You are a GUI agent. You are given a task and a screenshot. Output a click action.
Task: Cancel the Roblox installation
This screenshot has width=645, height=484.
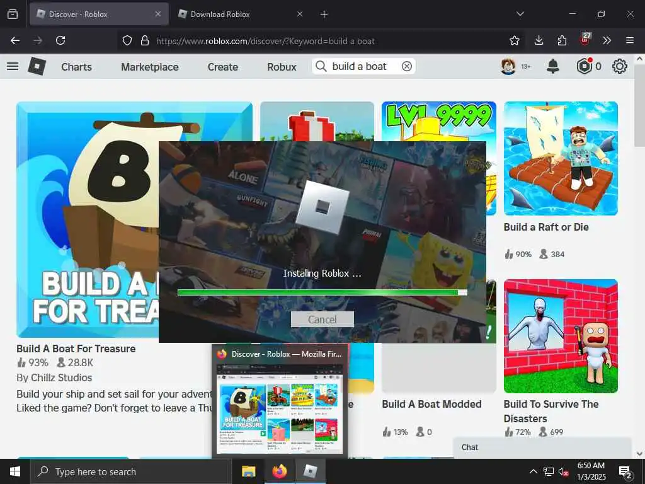click(x=322, y=320)
